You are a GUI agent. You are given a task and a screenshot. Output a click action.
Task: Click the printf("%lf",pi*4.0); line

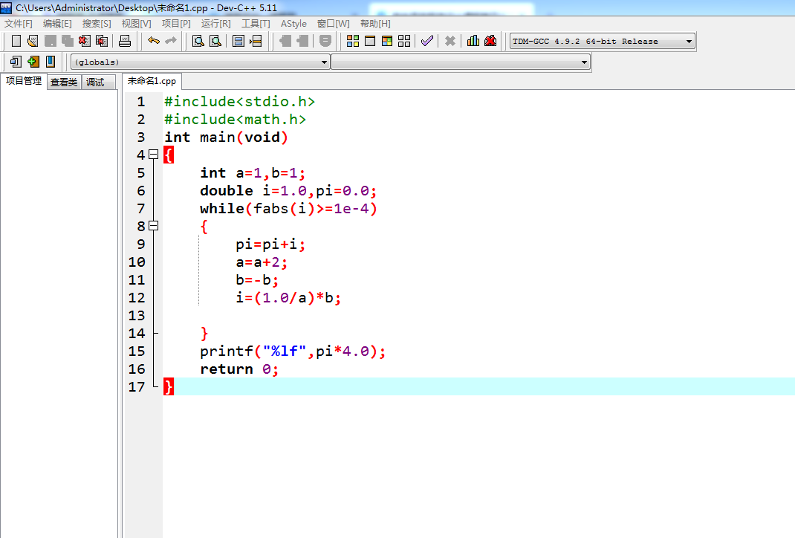point(293,351)
